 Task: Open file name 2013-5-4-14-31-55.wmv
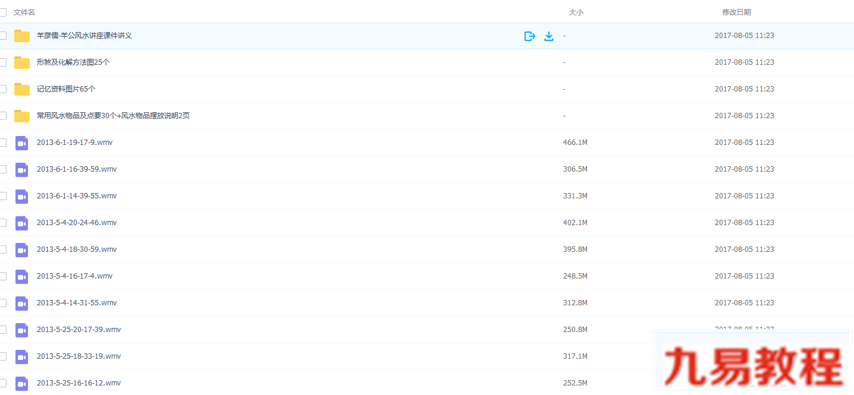(x=77, y=303)
